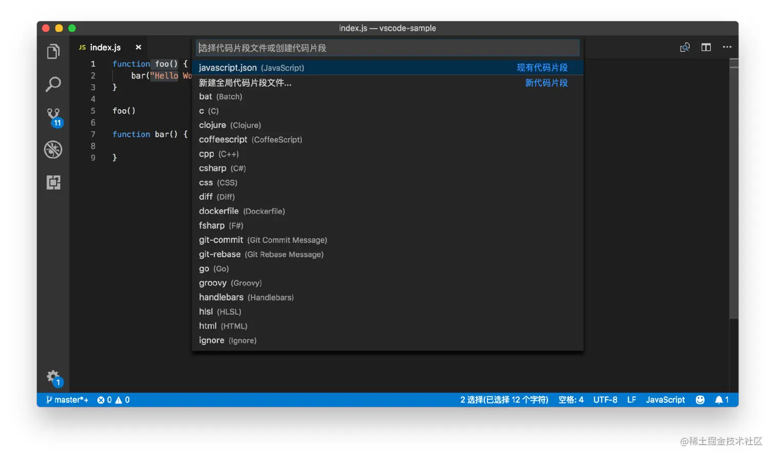Viewport: 775px width, 459px height.
Task: Select the clojure (Clojure) entry
Action: (387, 125)
